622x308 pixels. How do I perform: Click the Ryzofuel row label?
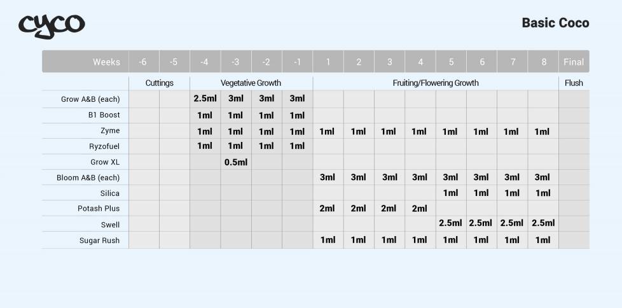[104, 146]
